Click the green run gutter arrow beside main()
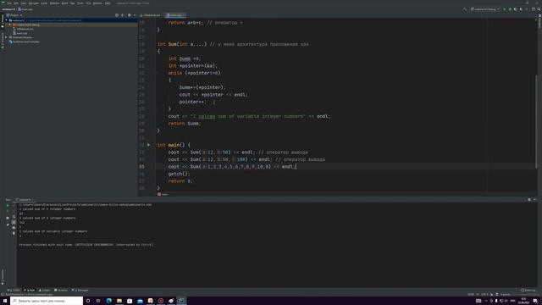542x305 pixels. pos(149,145)
